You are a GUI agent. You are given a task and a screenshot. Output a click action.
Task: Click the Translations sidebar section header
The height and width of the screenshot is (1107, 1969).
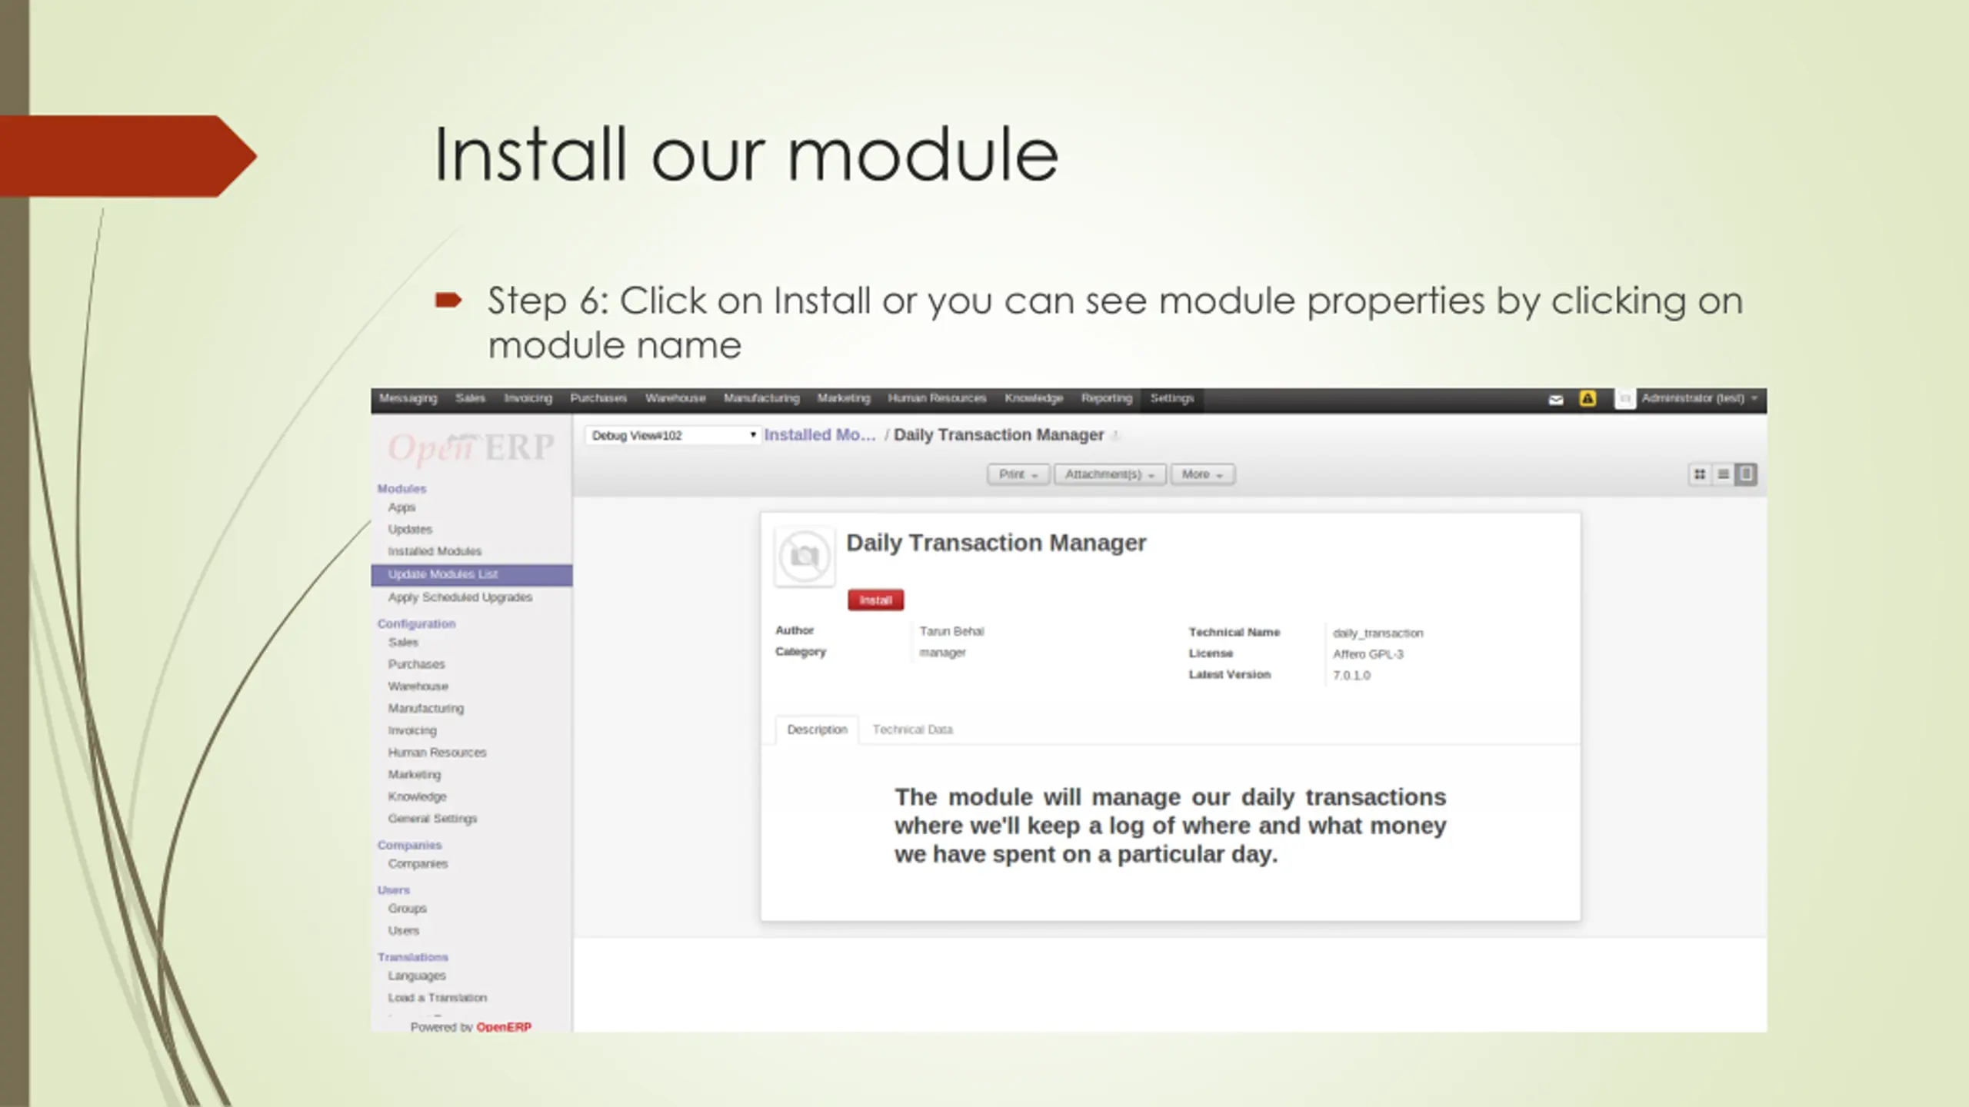tap(412, 957)
